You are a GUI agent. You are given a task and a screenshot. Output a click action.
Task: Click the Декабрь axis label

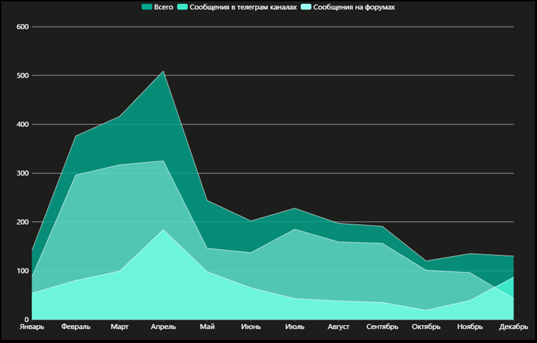pyautogui.click(x=514, y=326)
